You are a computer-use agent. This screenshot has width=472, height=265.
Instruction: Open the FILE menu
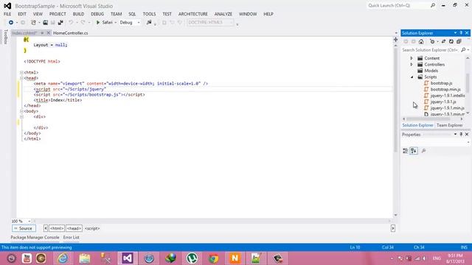[7, 14]
